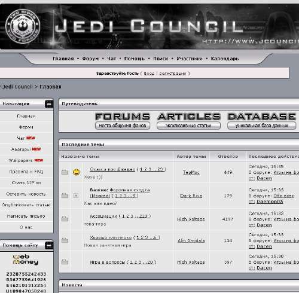Viewport: 299px width, 293px height.
Task: Go to page 20 of Игра в вопросы
Action: [150, 262]
